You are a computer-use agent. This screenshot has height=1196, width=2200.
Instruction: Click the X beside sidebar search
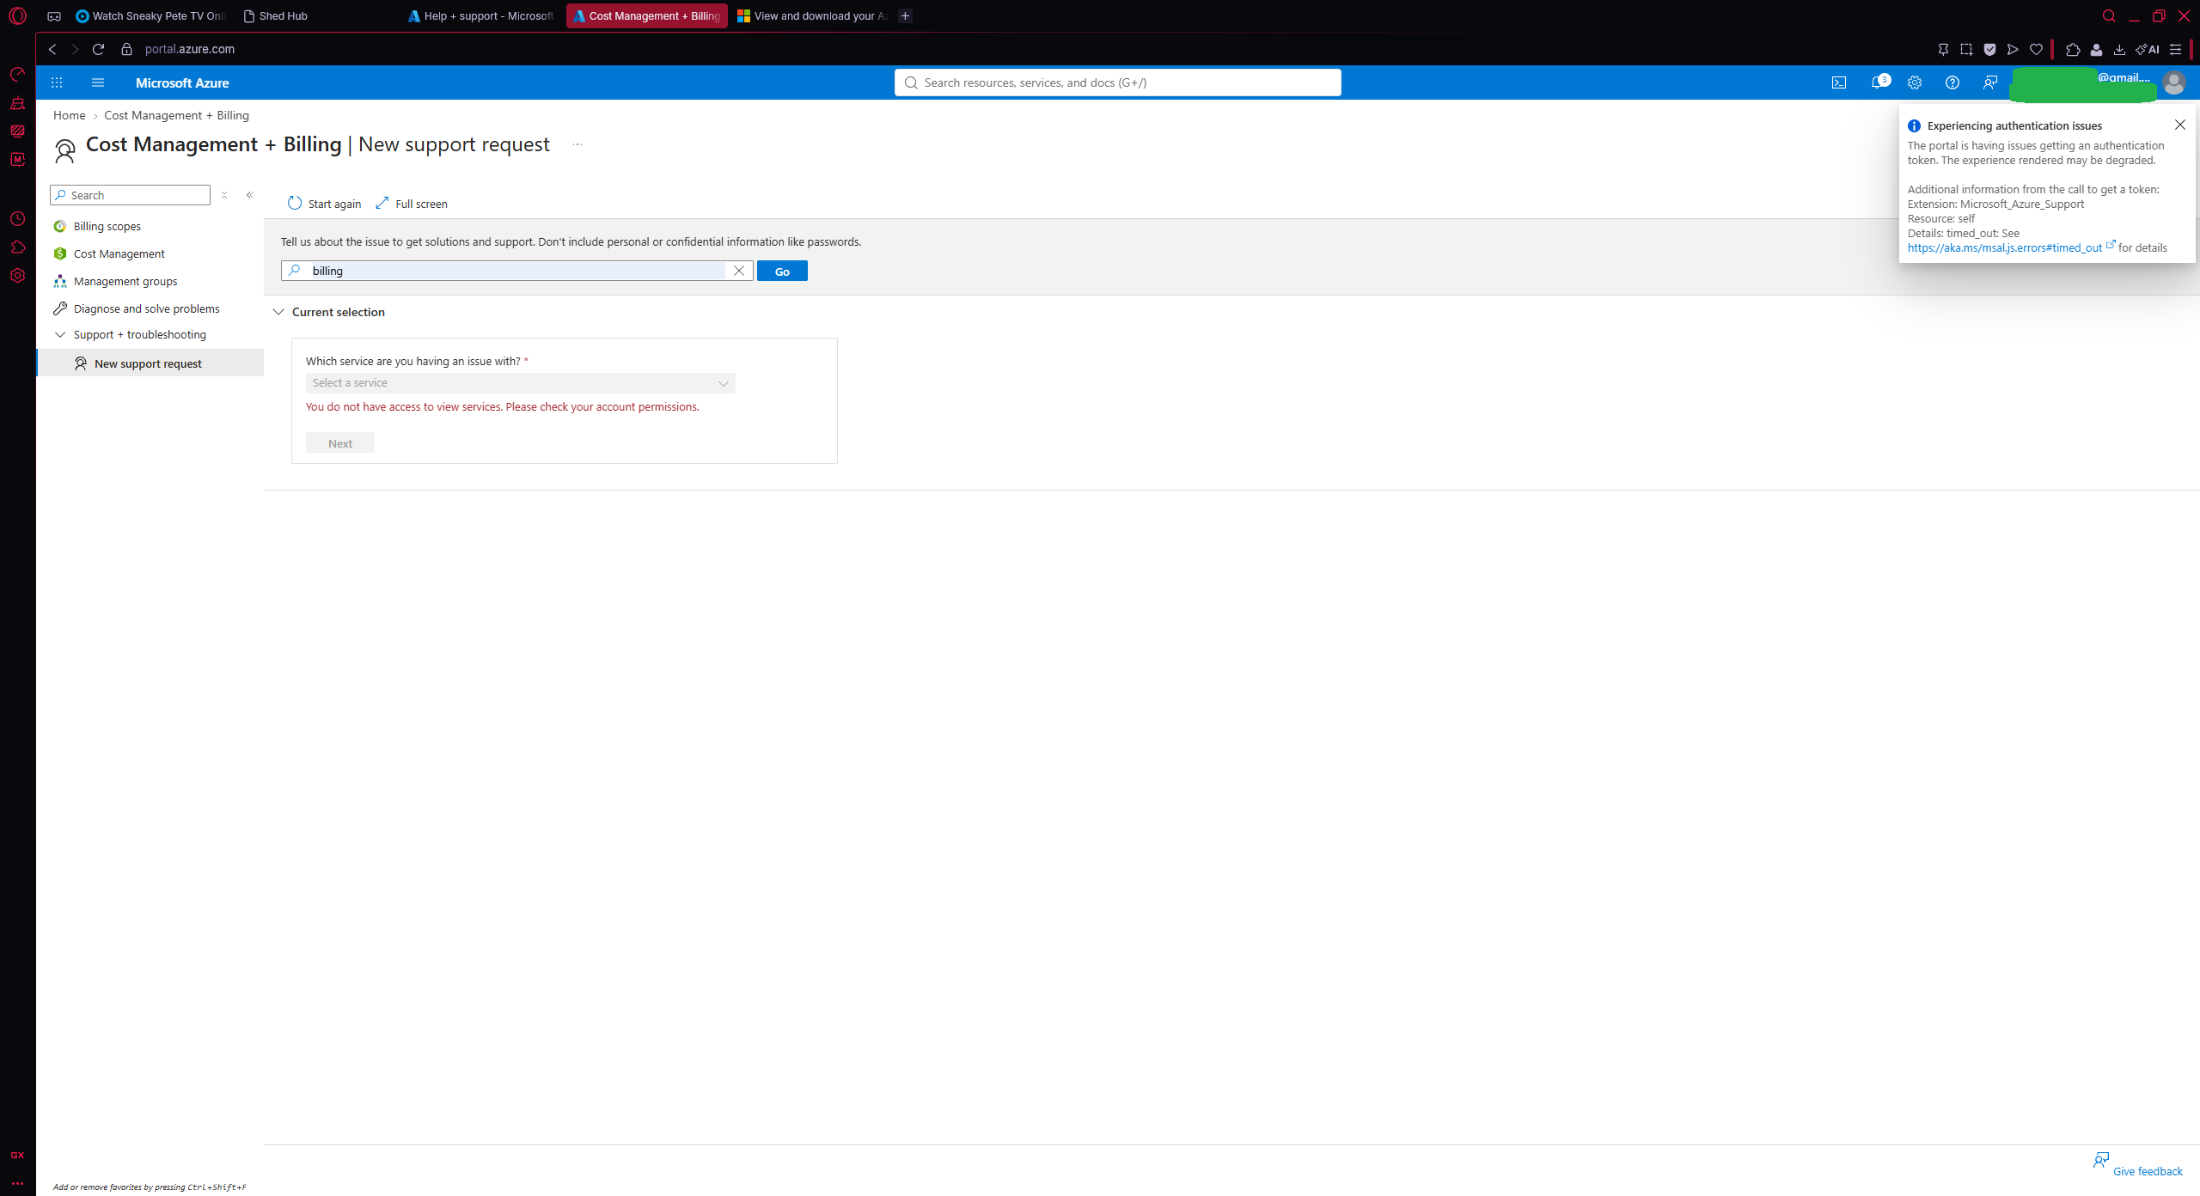(224, 195)
